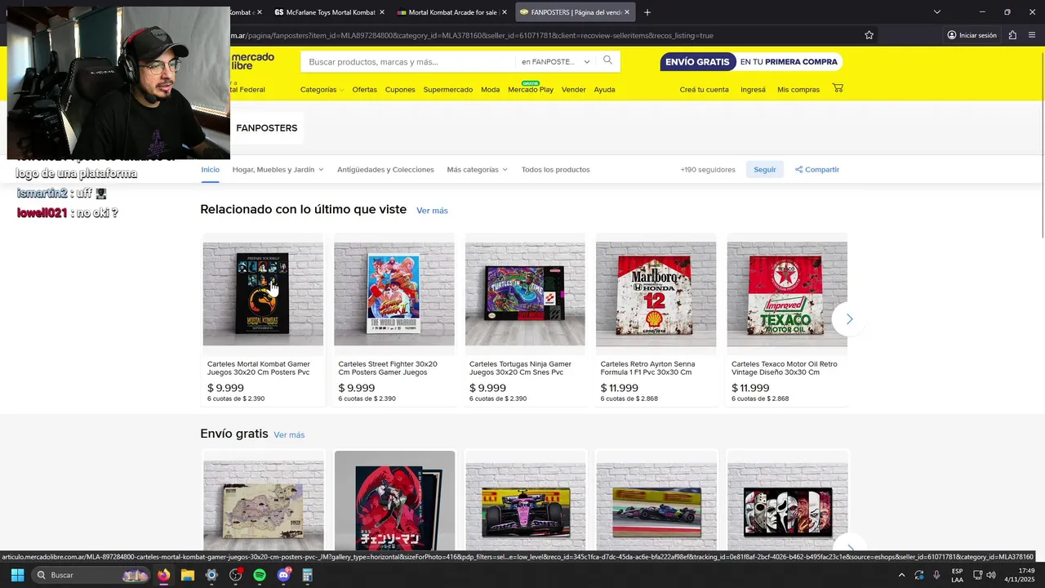This screenshot has height=588, width=1045.
Task: Click Ingresá to log in
Action: 753,89
